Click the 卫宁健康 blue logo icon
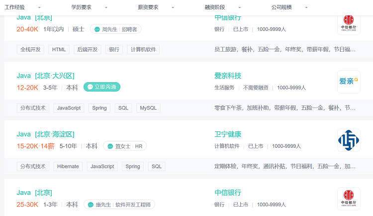This screenshot has width=373, height=216. point(348,140)
